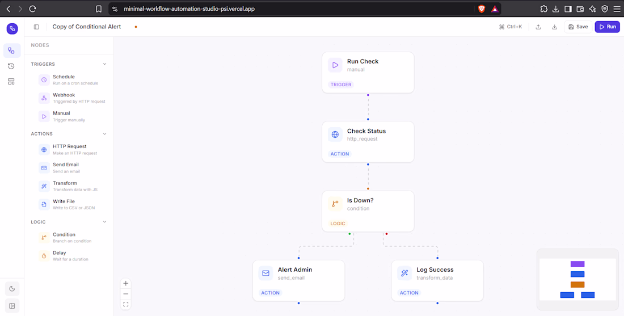624x316 pixels.
Task: Save the workflow
Action: click(578, 27)
